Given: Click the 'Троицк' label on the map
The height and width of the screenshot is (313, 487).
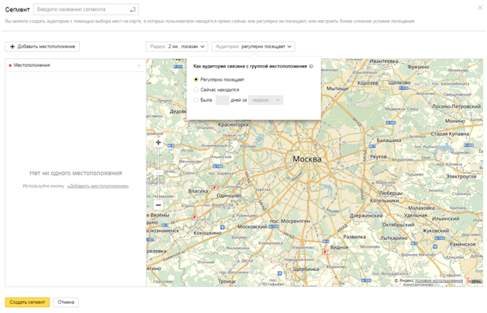Looking at the screenshot, I should 226,281.
